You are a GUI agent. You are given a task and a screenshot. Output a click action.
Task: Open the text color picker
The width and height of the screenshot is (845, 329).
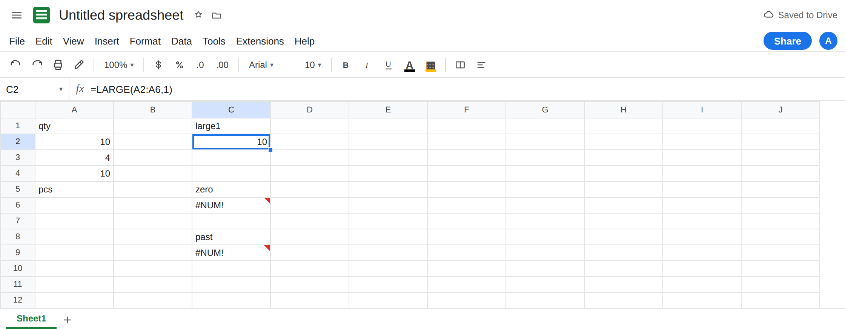(410, 65)
